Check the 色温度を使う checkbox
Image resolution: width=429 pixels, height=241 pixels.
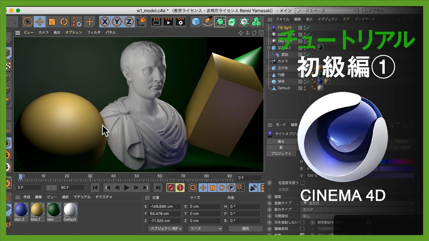point(303,183)
